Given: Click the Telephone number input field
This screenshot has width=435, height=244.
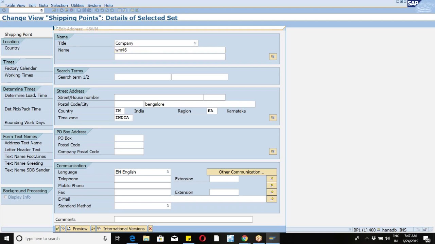Looking at the screenshot, I should (142, 179).
